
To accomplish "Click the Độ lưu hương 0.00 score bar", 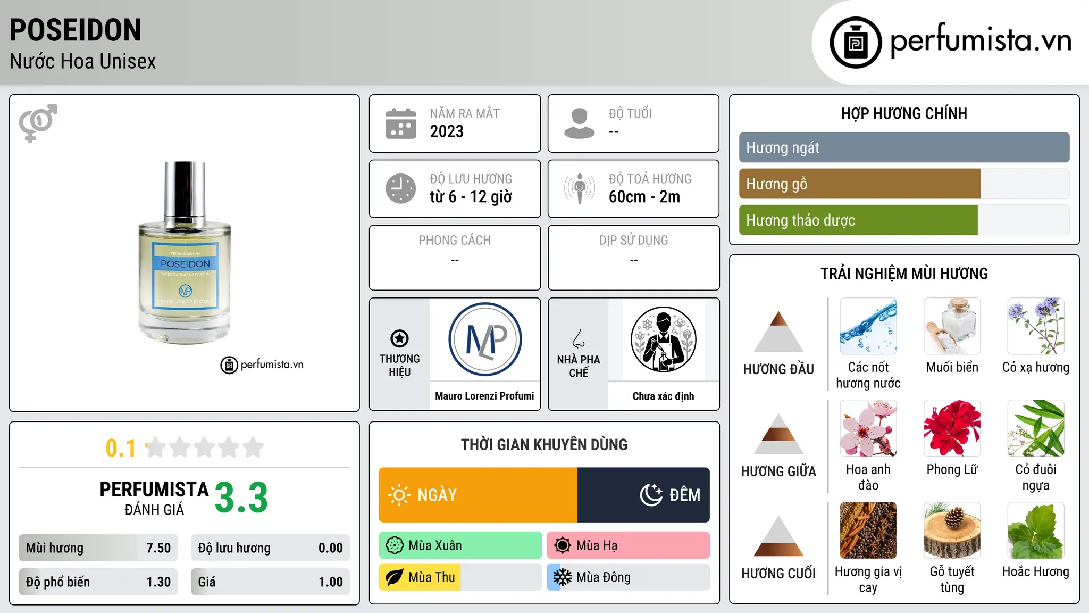I will (271, 548).
